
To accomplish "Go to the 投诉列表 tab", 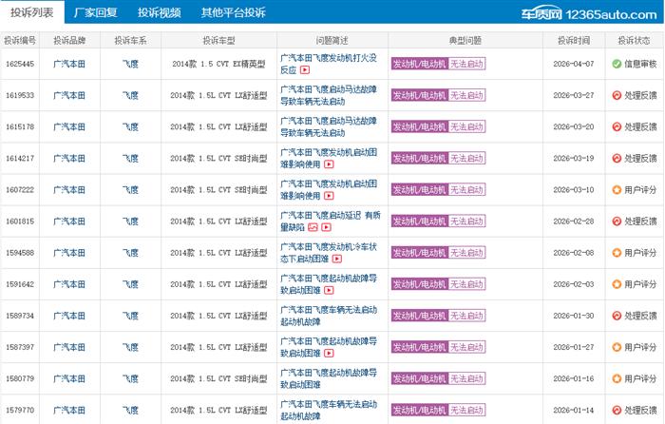I will (32, 12).
